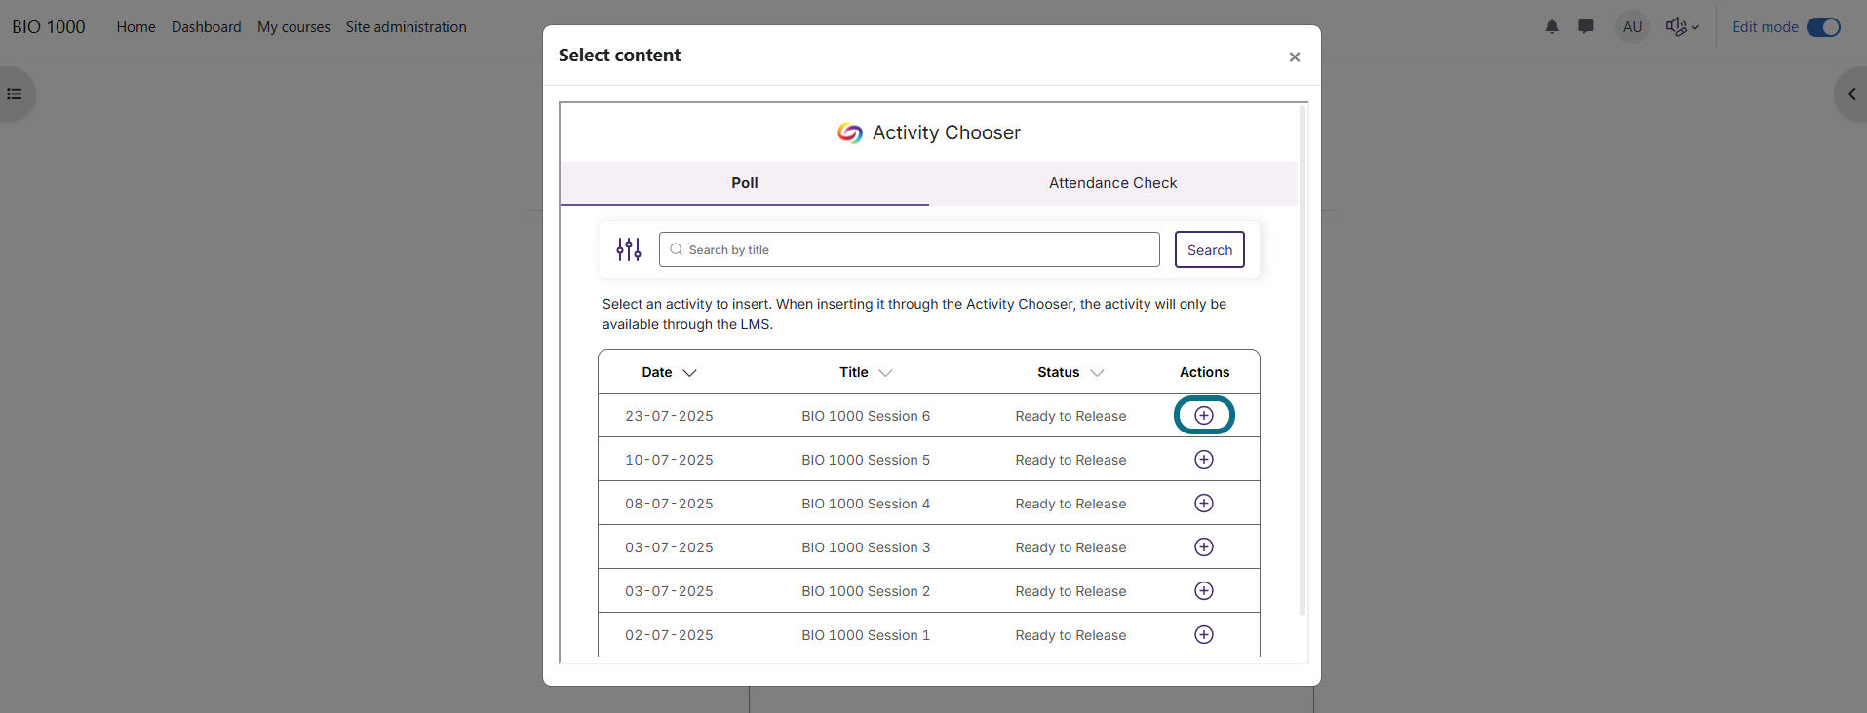This screenshot has width=1867, height=713.
Task: Click the BIO 1000 site title link
Action: click(x=49, y=27)
